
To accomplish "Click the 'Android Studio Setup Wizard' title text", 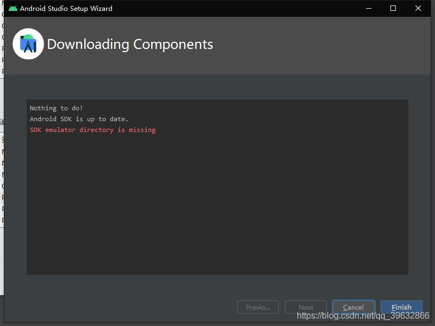I will tap(66, 8).
